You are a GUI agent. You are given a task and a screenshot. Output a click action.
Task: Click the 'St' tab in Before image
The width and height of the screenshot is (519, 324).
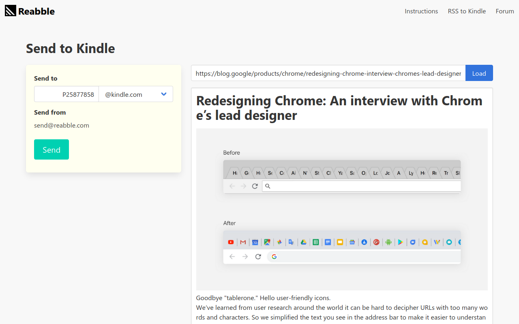click(x=317, y=173)
